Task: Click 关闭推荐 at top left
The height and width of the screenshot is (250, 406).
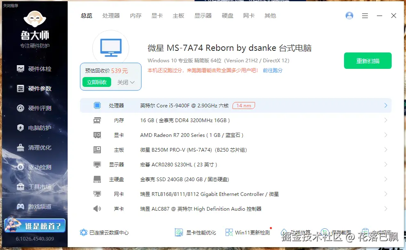Action: point(11,5)
